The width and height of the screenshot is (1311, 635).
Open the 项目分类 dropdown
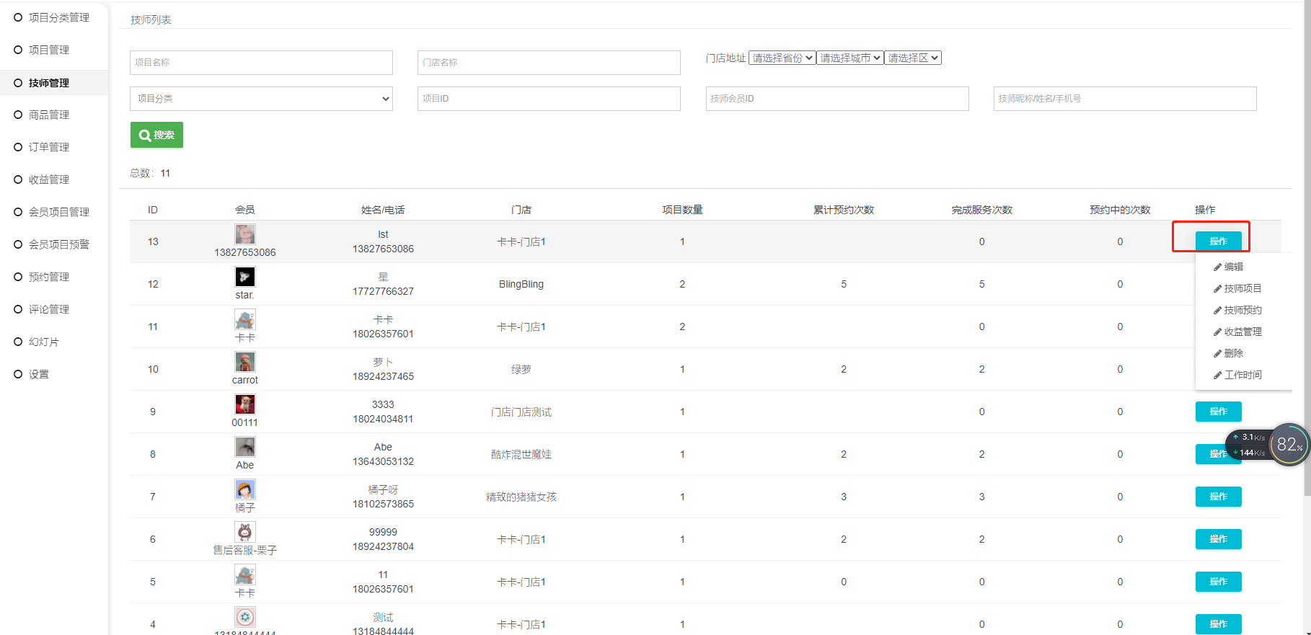[x=261, y=99]
